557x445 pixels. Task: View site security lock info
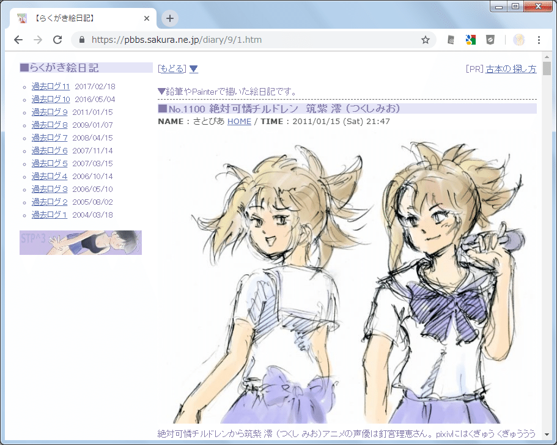click(82, 40)
